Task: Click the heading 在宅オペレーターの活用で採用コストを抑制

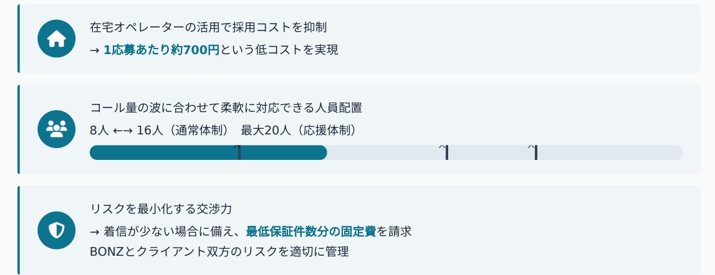Action: (208, 27)
